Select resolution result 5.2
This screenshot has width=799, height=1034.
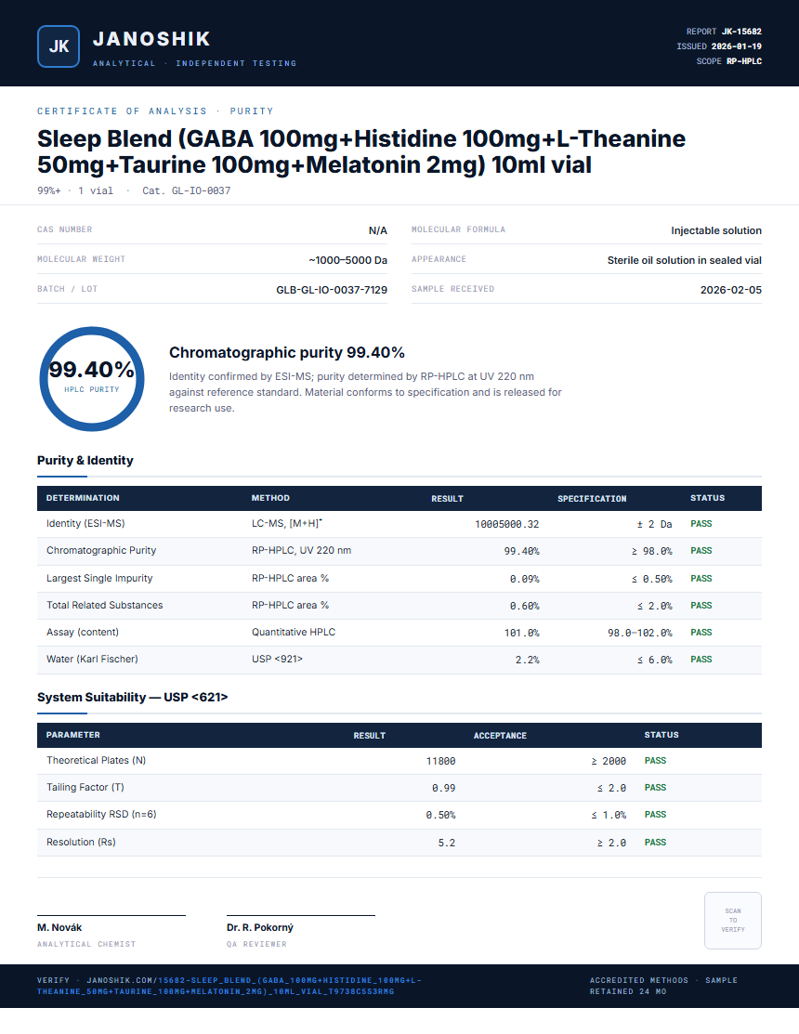point(446,843)
